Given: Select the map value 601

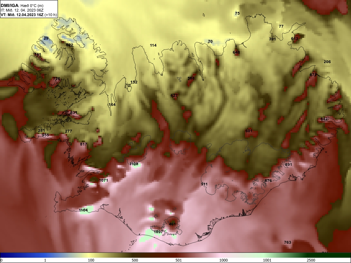Looking at the screenshot, I should coord(249,131).
